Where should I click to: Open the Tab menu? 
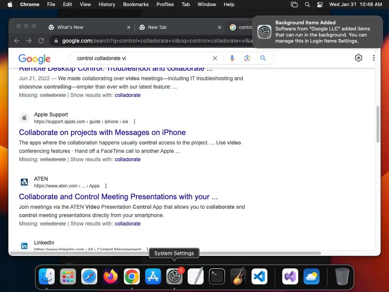coord(185,4)
